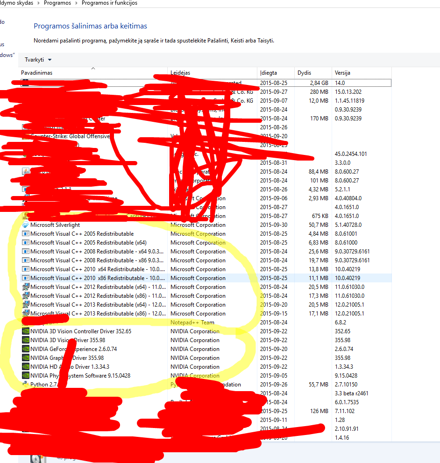Click install date 2015-09-30
The image size is (440, 463).
pos(274,224)
